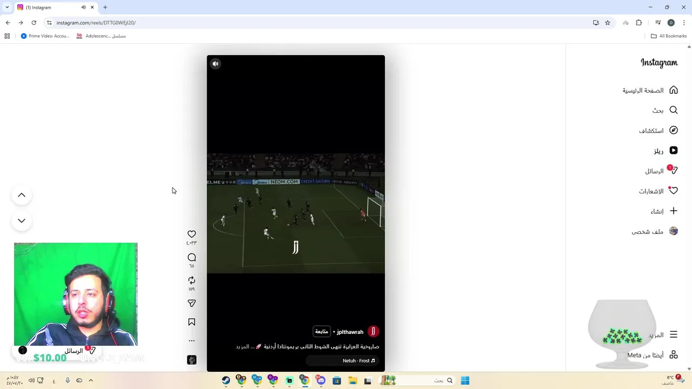Open File Explorer from the taskbar
The width and height of the screenshot is (692, 389).
(352, 380)
